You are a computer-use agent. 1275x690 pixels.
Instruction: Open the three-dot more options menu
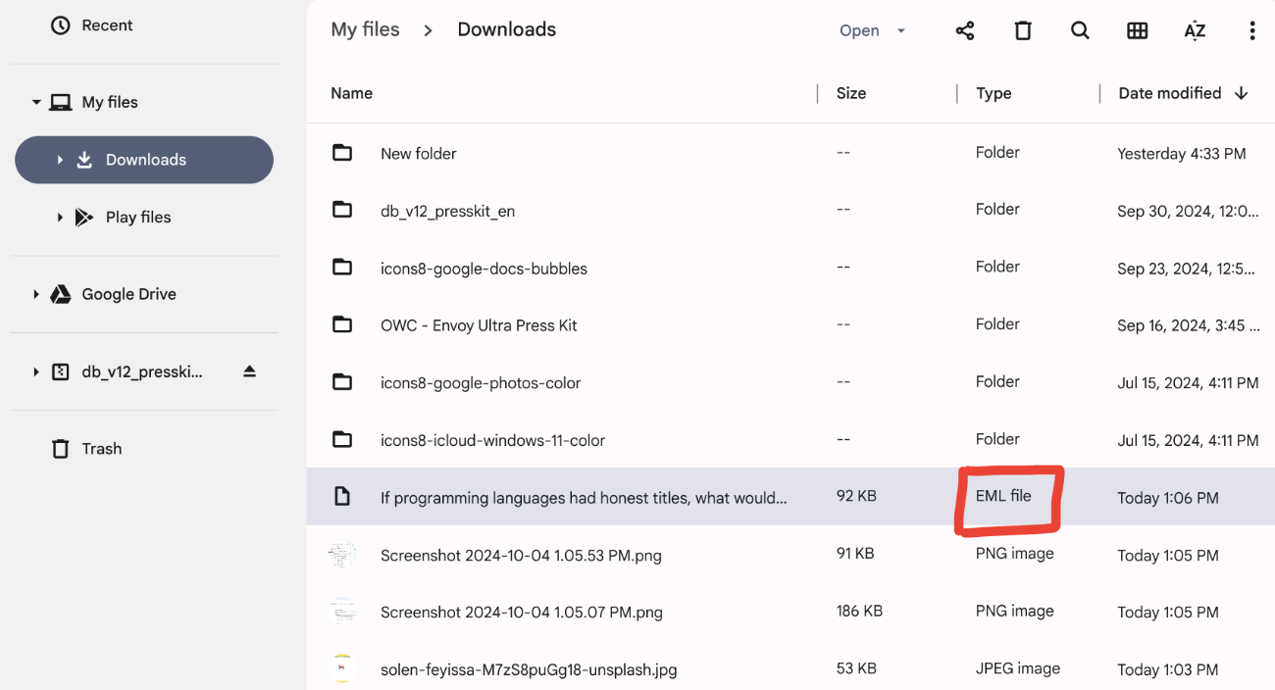click(1252, 30)
